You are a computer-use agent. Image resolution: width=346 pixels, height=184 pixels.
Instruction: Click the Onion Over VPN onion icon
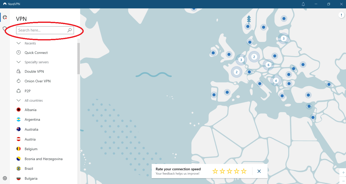19,81
